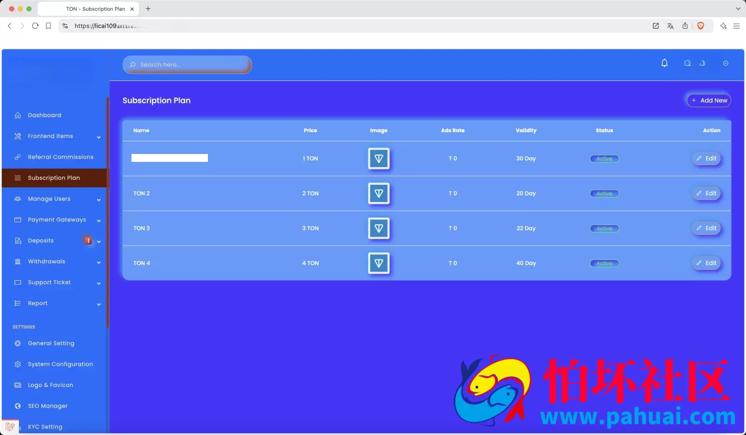Click the SEO Manager globe icon

[18, 406]
